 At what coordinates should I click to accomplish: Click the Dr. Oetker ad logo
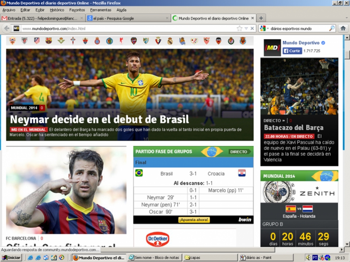coord(158,239)
